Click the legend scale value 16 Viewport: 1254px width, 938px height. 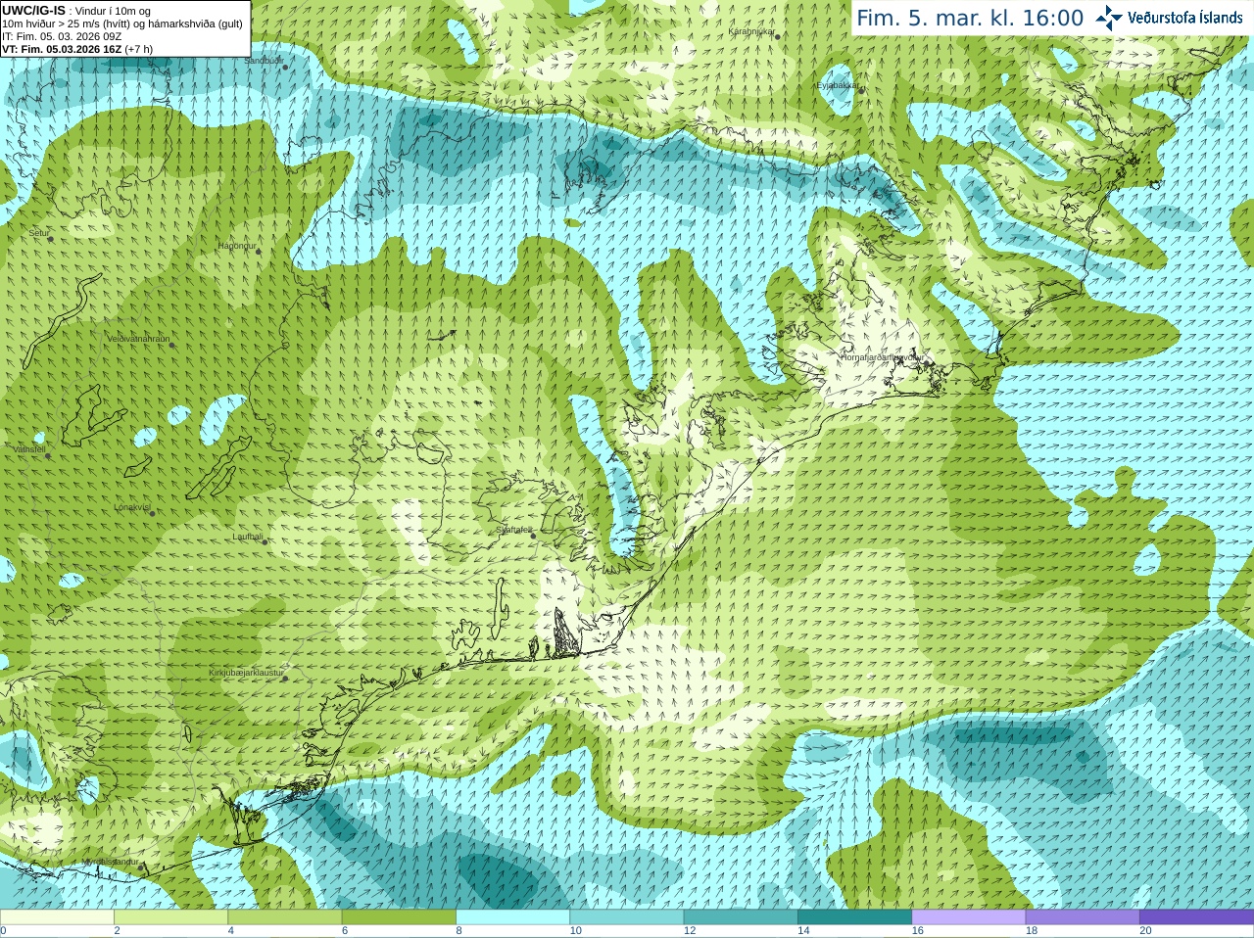[917, 931]
